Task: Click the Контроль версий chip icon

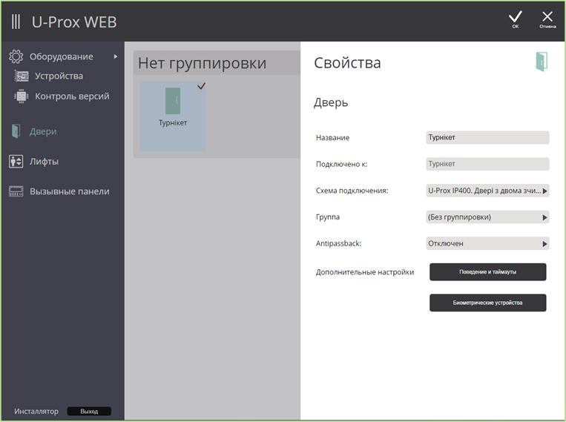Action: point(22,96)
